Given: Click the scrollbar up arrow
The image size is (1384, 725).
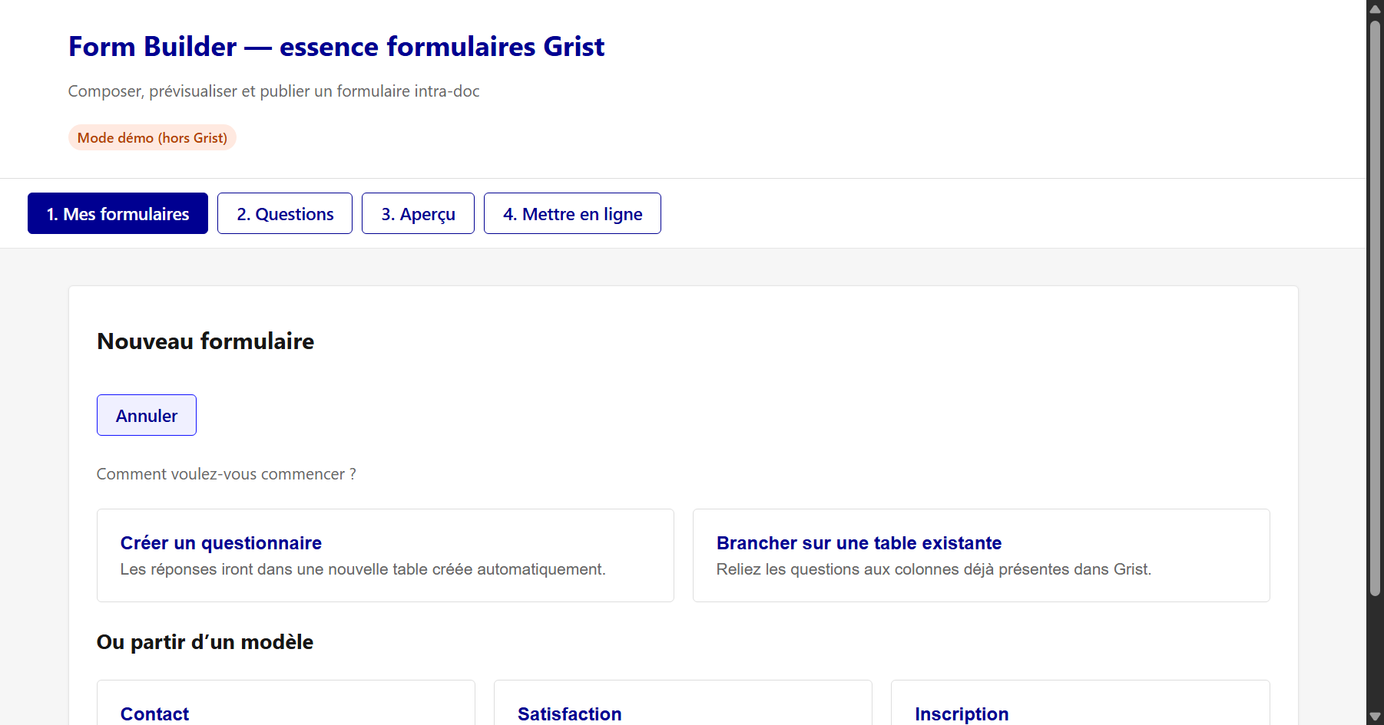Looking at the screenshot, I should (x=1375, y=8).
